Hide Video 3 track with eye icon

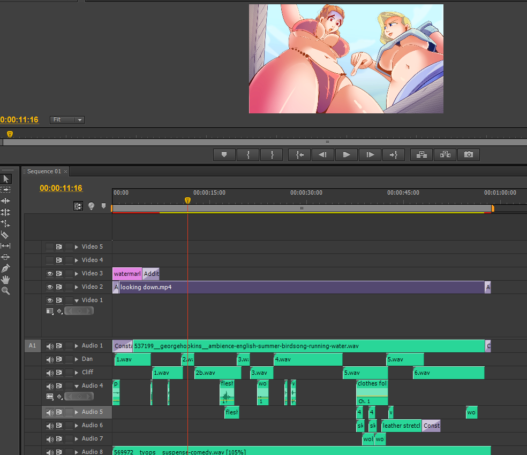click(x=50, y=274)
